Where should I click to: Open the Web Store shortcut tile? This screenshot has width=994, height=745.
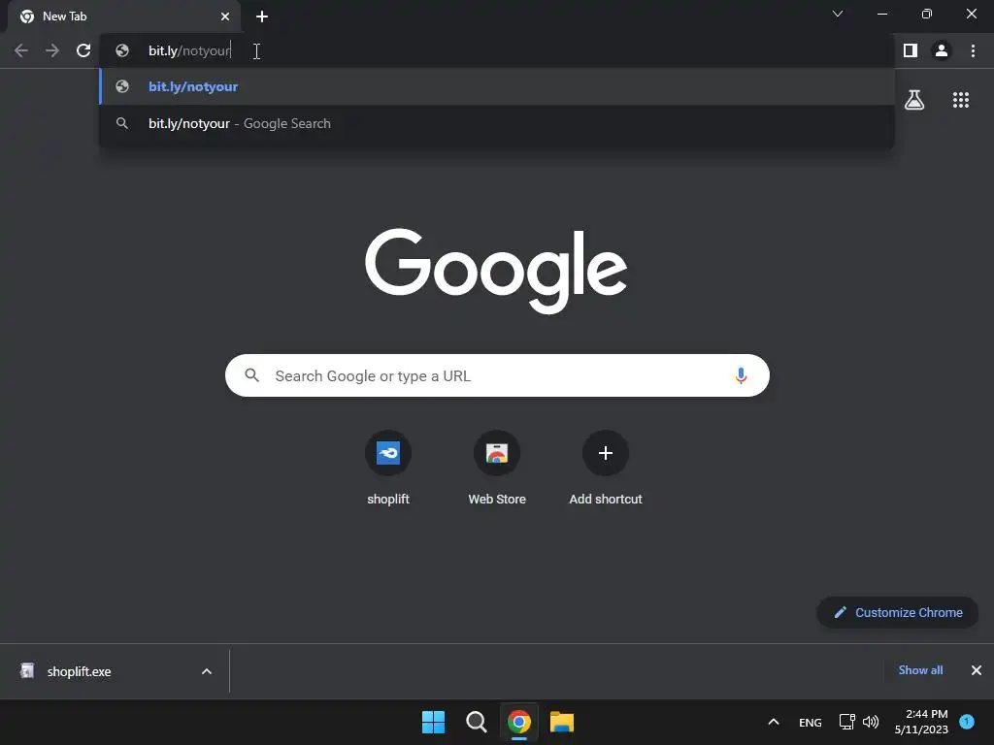497,469
